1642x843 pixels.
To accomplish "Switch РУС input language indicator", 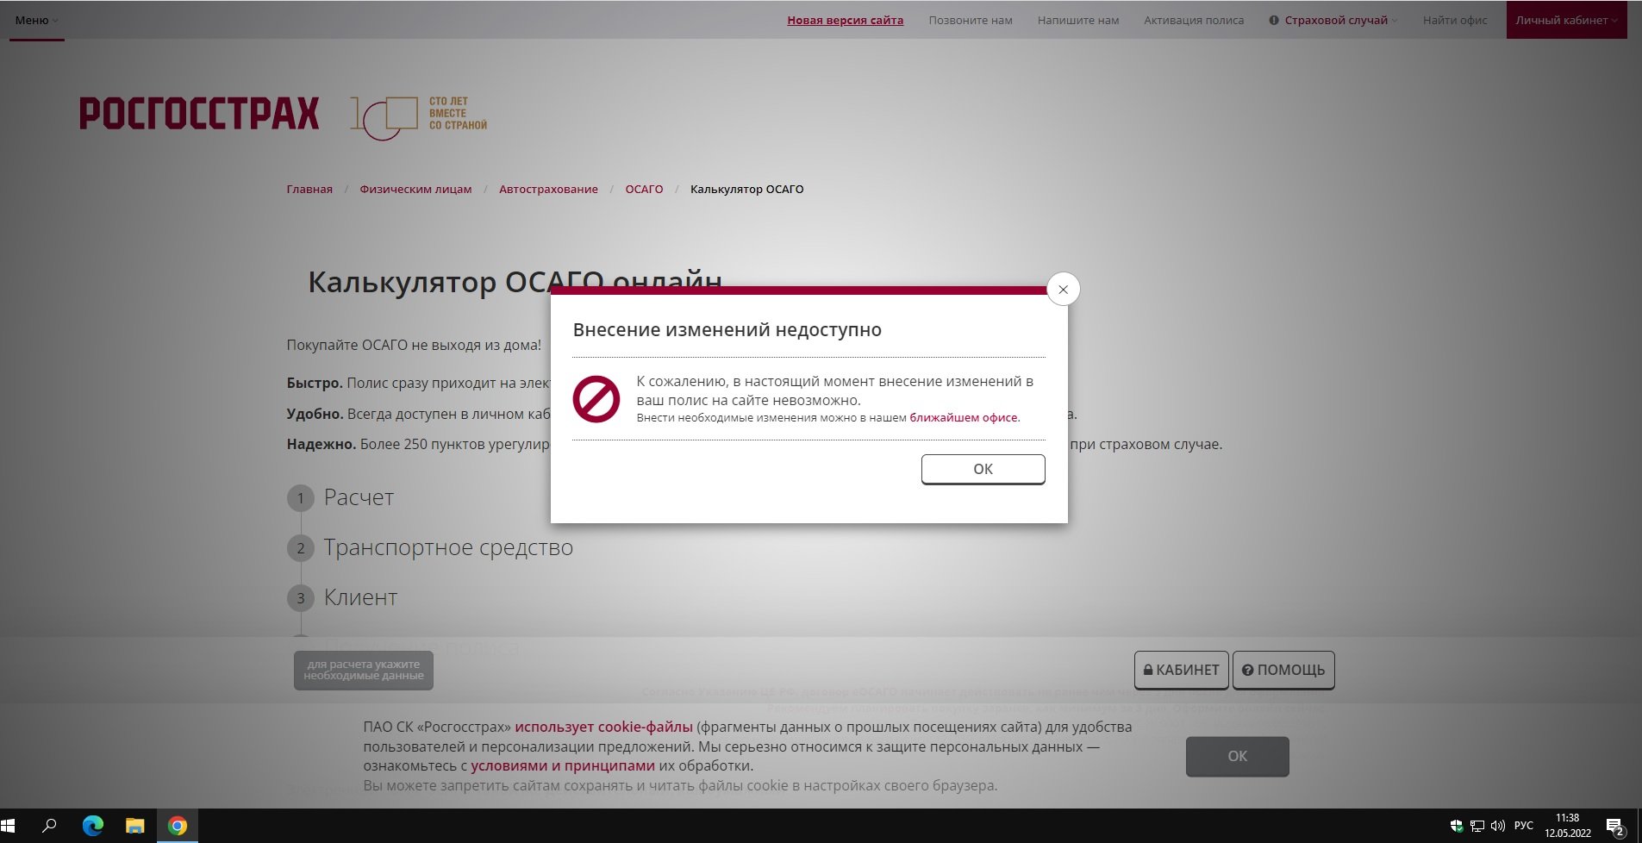I will [1524, 826].
